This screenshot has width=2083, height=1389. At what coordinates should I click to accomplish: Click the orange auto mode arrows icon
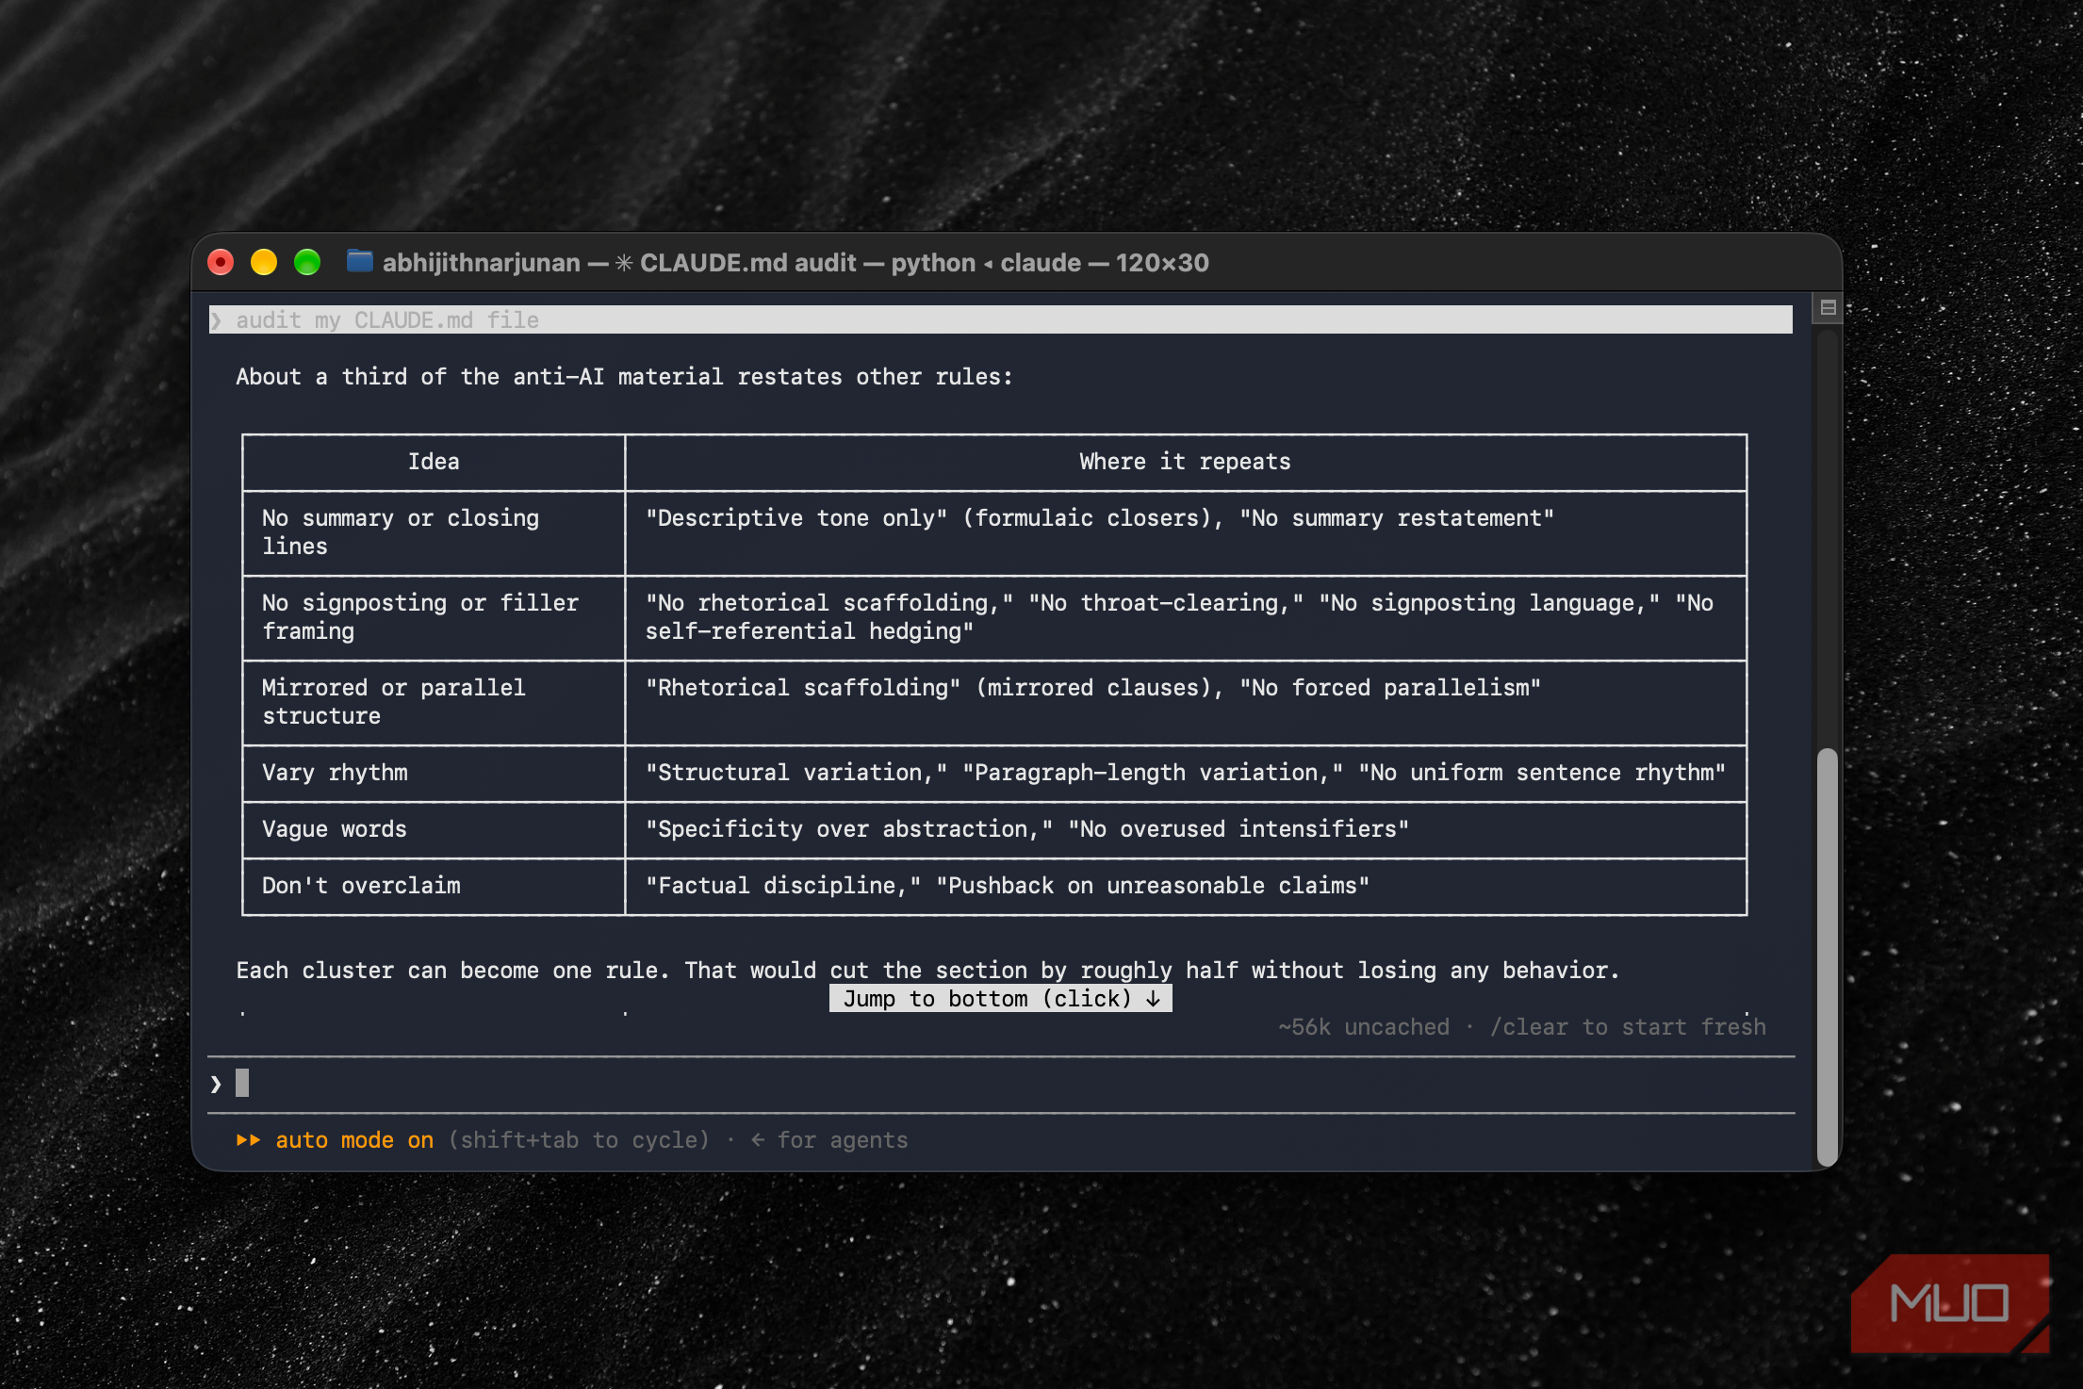click(248, 1140)
